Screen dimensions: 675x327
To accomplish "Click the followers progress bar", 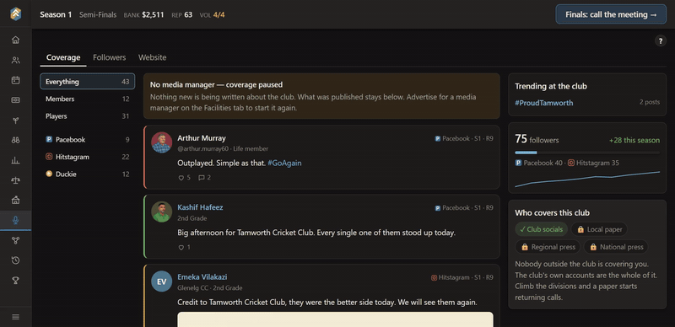I will 587,153.
